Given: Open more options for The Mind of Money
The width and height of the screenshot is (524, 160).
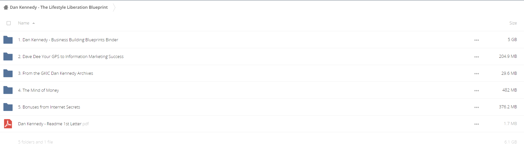Looking at the screenshot, I should point(476,90).
